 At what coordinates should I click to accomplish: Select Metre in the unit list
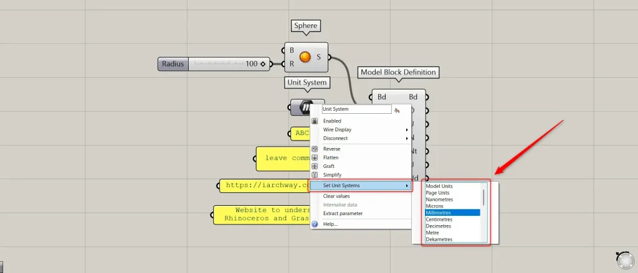(452, 233)
